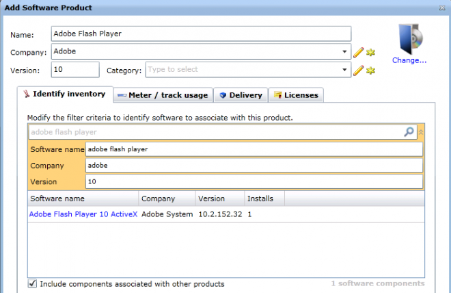Screen dimensions: 451x293
Task: Click the Version filter field in criteria
Action: [254, 181]
